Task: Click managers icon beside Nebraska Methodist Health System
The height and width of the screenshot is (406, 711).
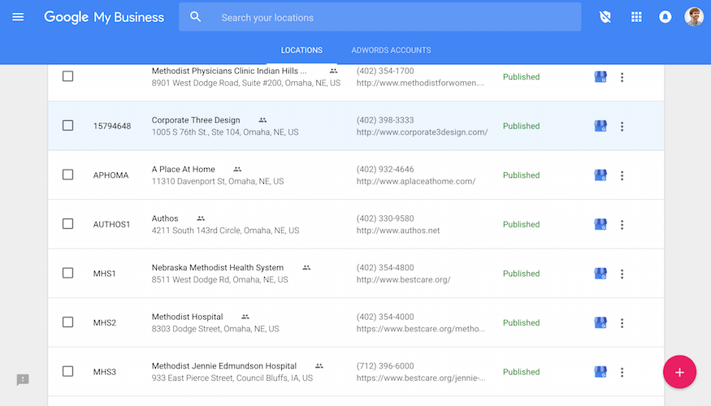Action: pos(306,268)
